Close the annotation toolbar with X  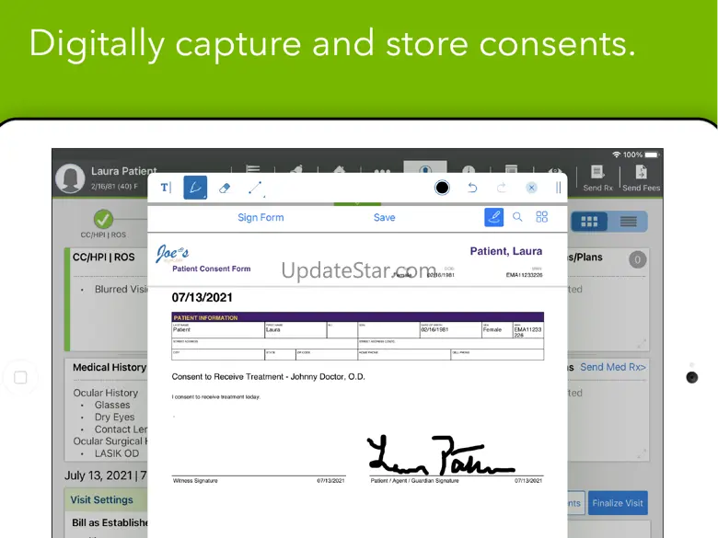[531, 188]
